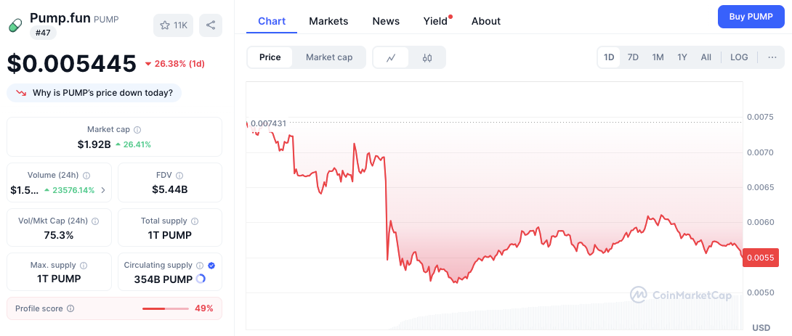Open the chart more-options ellipsis menu
The image size is (792, 336).
[x=772, y=57]
